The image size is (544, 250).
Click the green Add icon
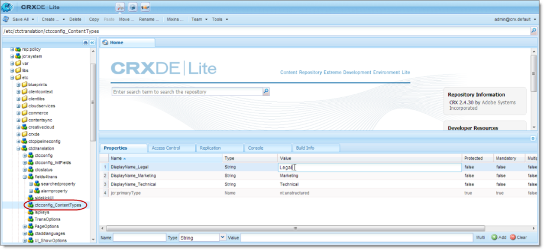tap(494, 238)
